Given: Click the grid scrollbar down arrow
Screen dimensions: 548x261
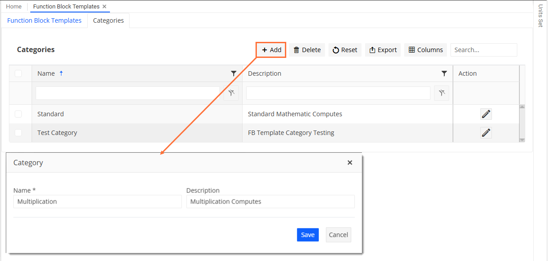Looking at the screenshot, I should click(x=522, y=140).
